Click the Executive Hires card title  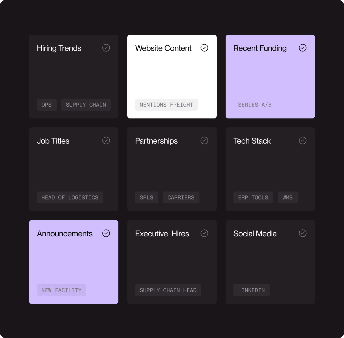pyautogui.click(x=162, y=234)
